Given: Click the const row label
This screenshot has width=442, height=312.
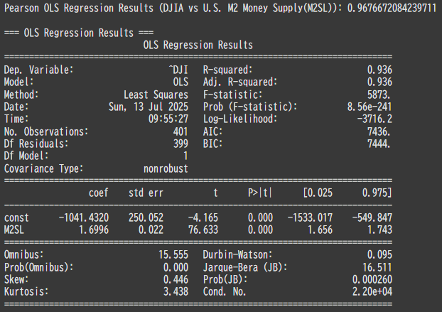Looking at the screenshot, I should point(16,217).
